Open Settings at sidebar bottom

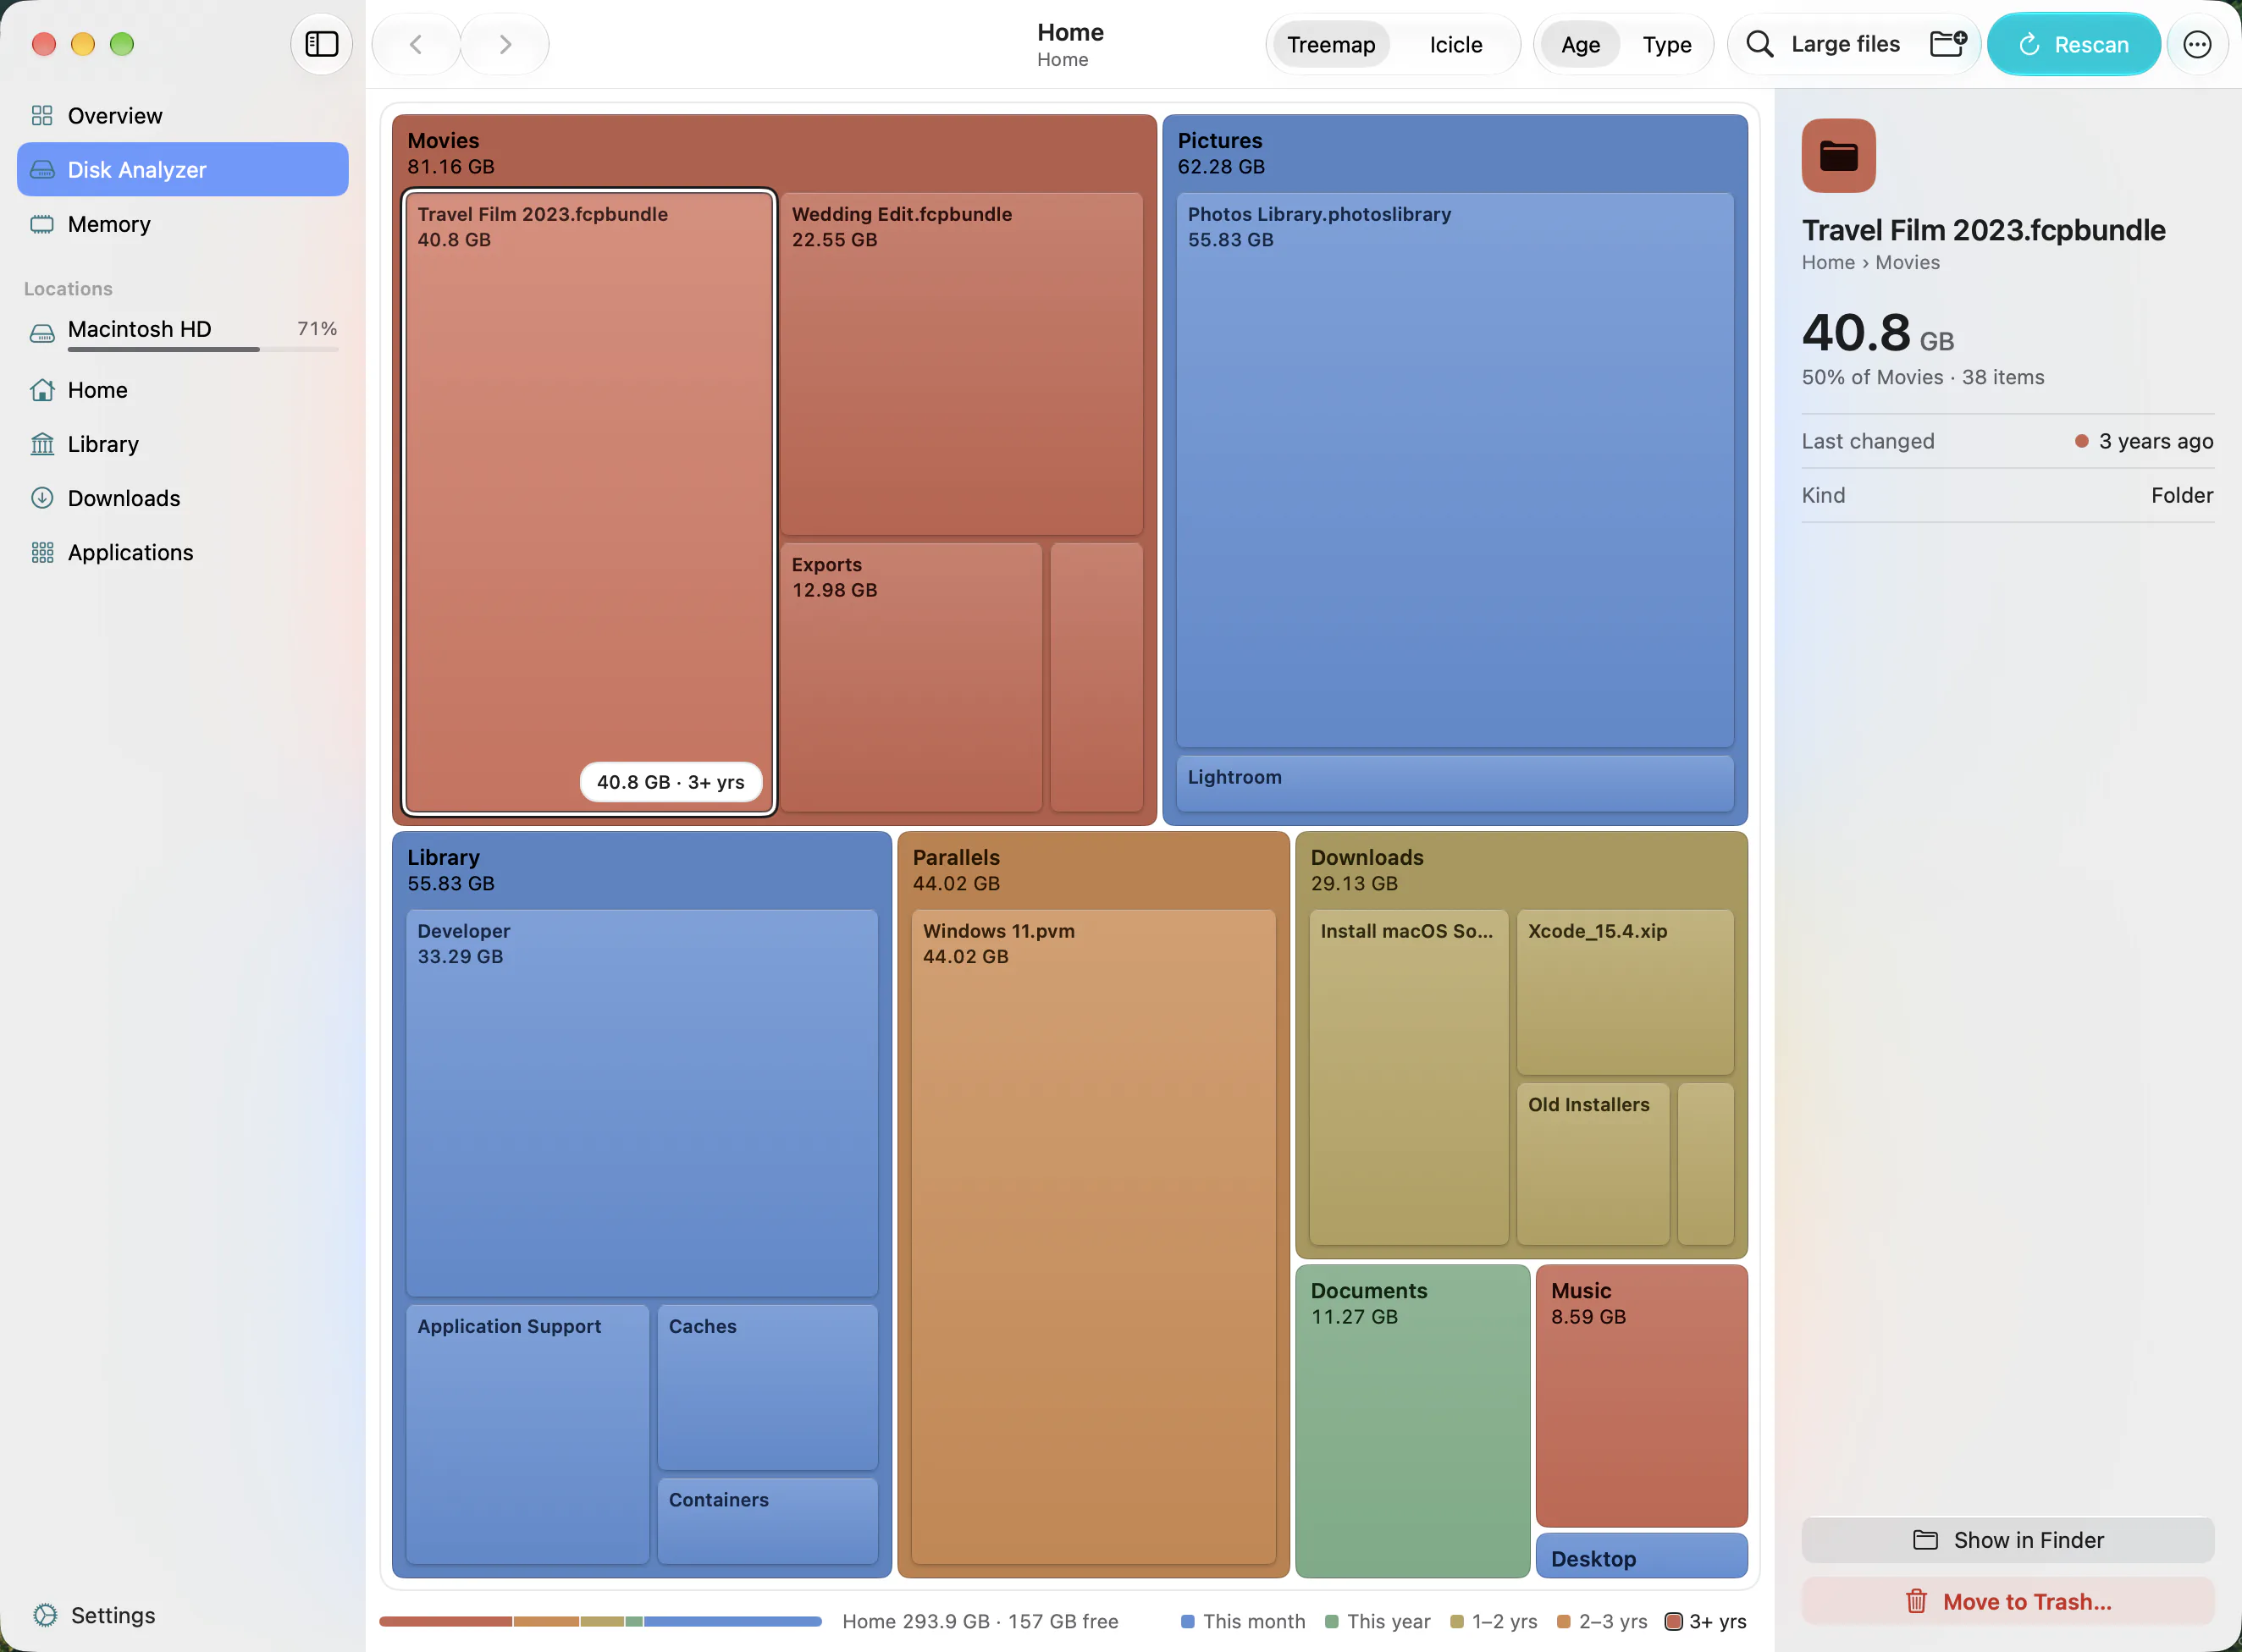point(94,1615)
